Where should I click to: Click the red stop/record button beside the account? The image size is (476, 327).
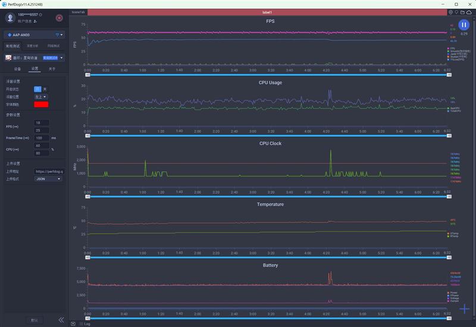[59, 18]
